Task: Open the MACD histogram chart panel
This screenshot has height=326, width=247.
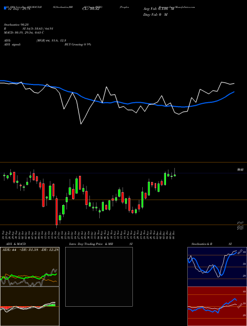Action: pyautogui.click(x=30, y=306)
